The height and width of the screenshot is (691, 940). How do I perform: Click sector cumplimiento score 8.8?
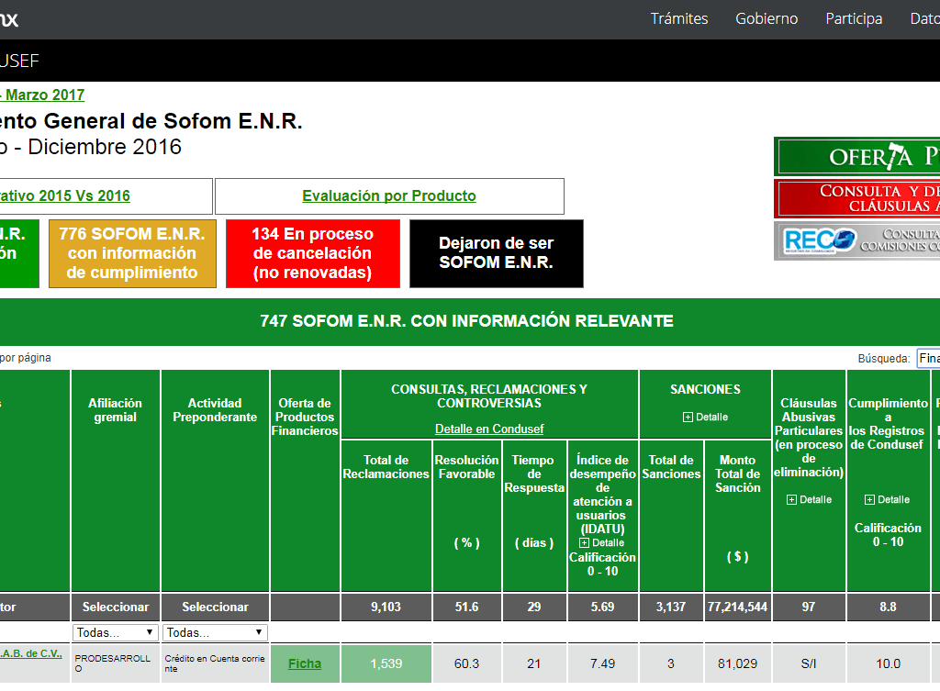[x=888, y=607]
